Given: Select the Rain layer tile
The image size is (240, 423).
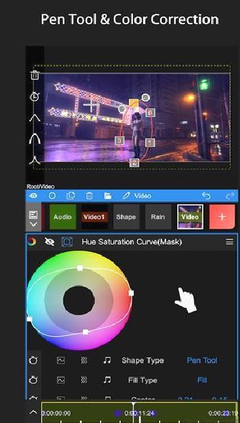Looking at the screenshot, I should (x=158, y=217).
